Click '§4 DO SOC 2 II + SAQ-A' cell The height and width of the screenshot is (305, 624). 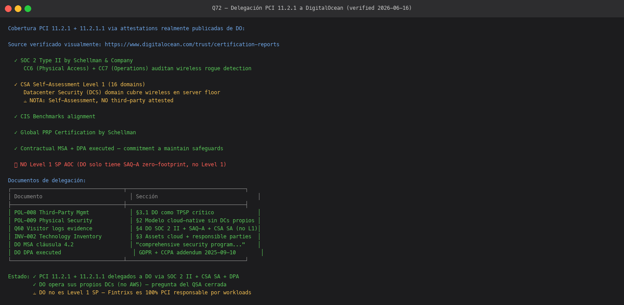point(197,229)
